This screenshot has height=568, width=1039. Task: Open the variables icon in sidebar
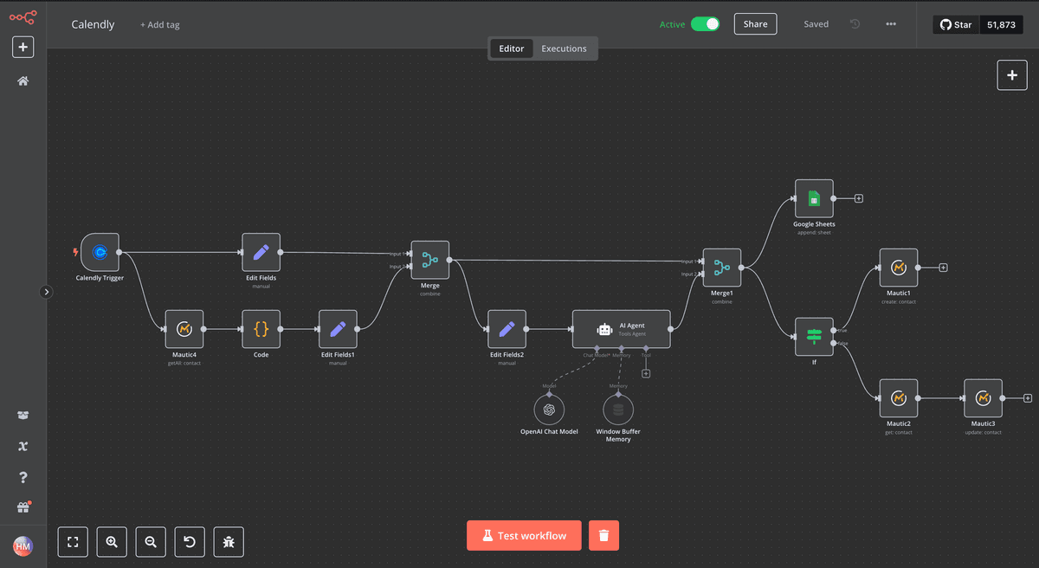tap(23, 447)
